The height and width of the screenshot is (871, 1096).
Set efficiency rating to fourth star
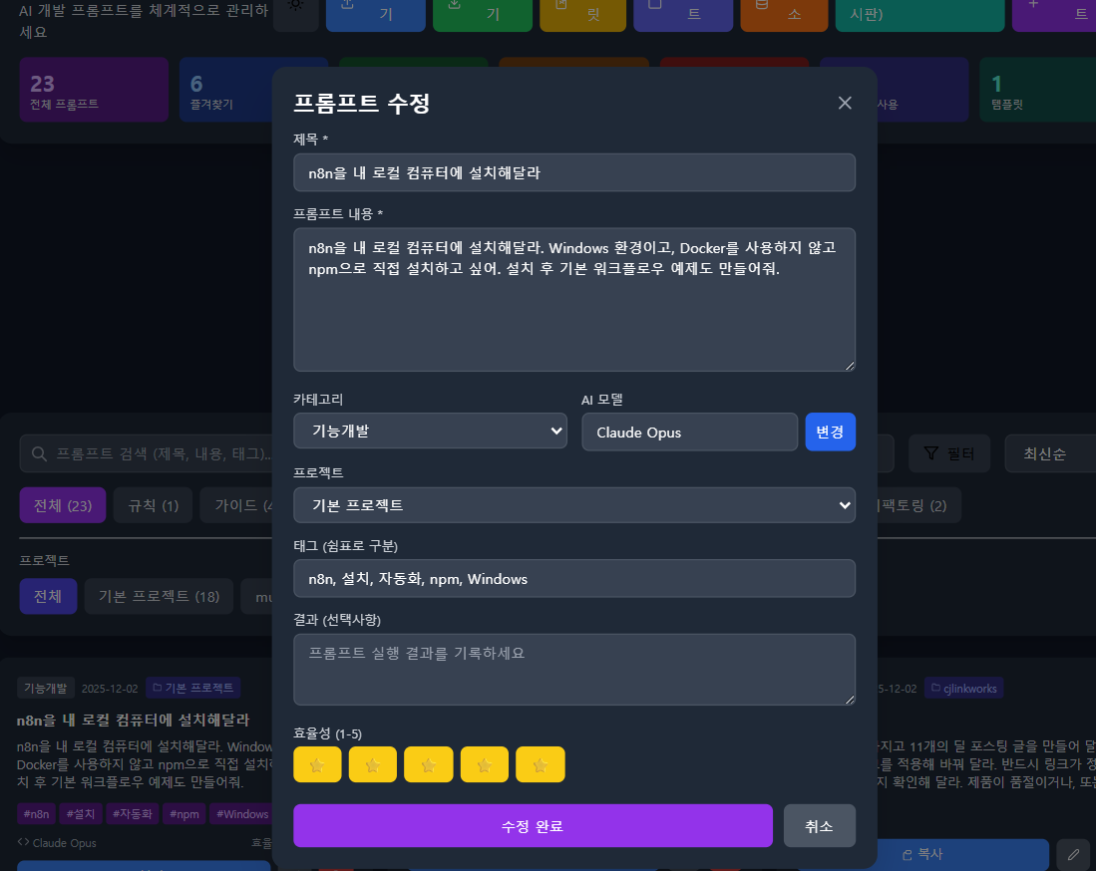(x=485, y=765)
